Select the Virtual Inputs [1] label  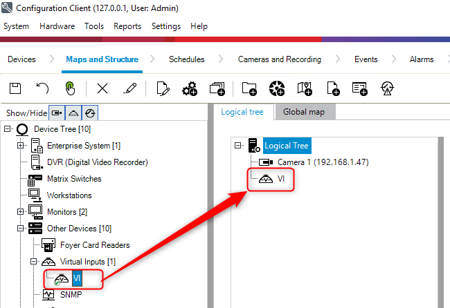click(88, 262)
